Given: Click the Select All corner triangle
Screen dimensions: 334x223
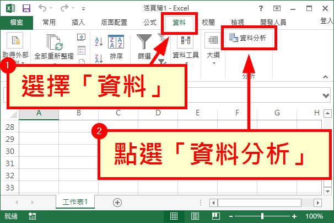Looking at the screenshot, I should click(13, 114).
